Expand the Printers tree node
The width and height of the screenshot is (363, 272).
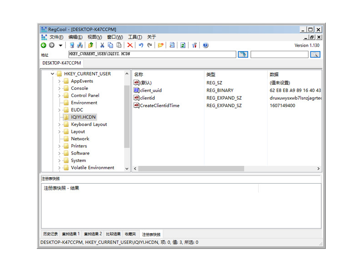click(59, 146)
